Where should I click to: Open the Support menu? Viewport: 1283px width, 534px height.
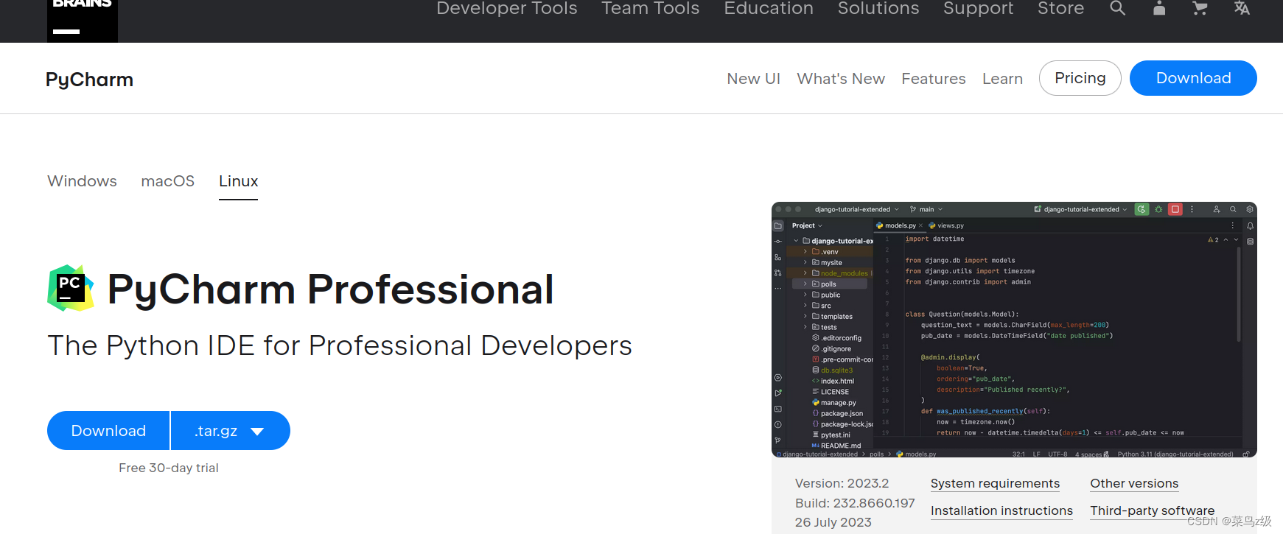coord(979,9)
